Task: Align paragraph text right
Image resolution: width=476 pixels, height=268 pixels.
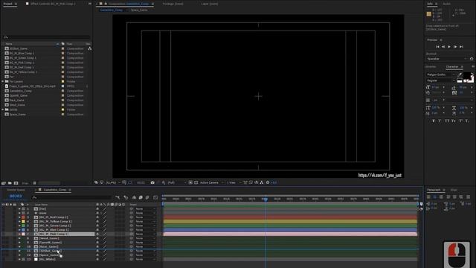Action: point(441,197)
